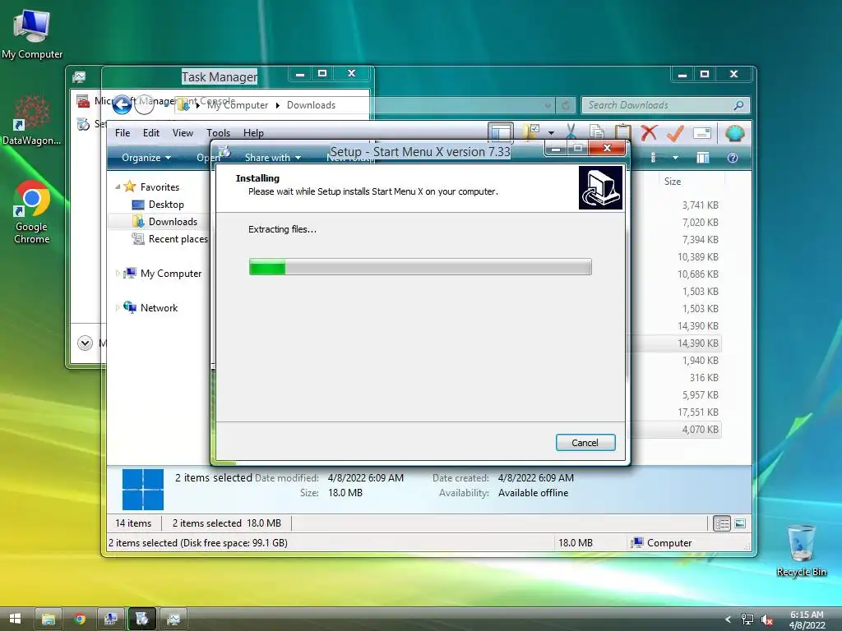Screen dimensions: 842x631
Task: Click the 10,389 KB size cell
Action: (697, 257)
